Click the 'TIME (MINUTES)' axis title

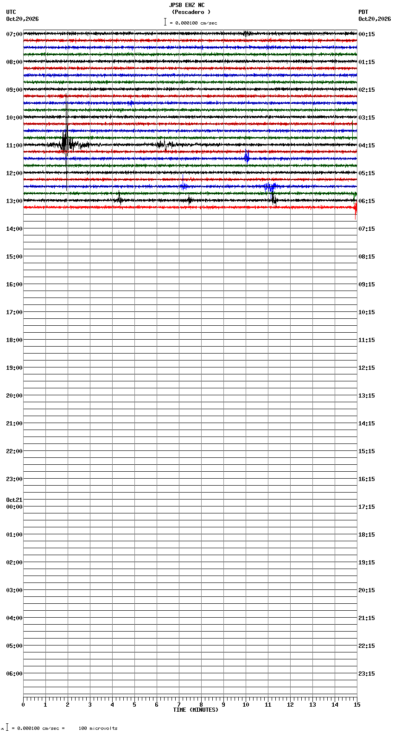click(x=196, y=710)
